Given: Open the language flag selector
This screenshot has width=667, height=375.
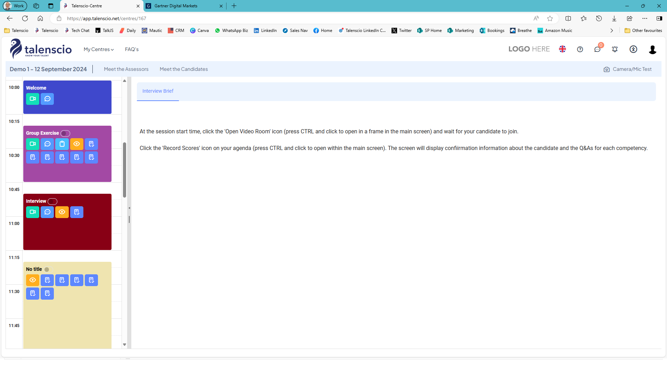Looking at the screenshot, I should (x=562, y=49).
